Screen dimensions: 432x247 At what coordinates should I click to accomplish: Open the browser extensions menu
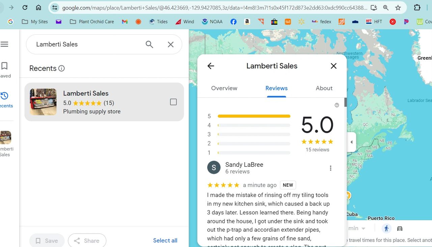417,7
